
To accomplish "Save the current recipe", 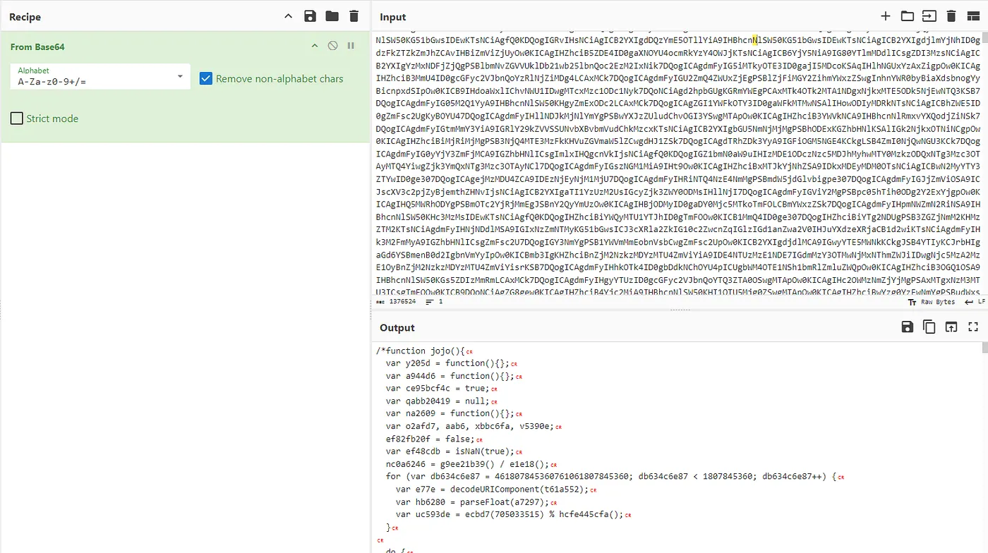I will 310,16.
